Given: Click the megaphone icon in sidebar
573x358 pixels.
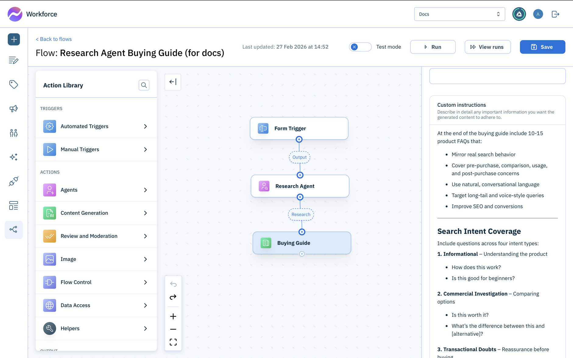Looking at the screenshot, I should click(14, 109).
